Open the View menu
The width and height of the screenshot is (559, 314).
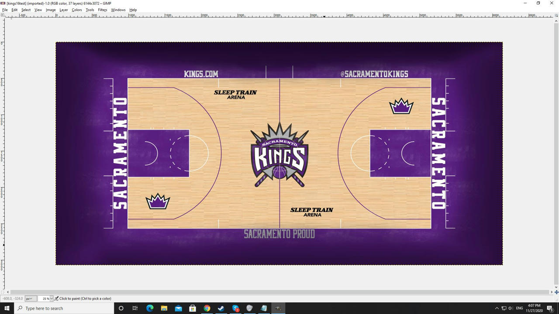click(38, 10)
